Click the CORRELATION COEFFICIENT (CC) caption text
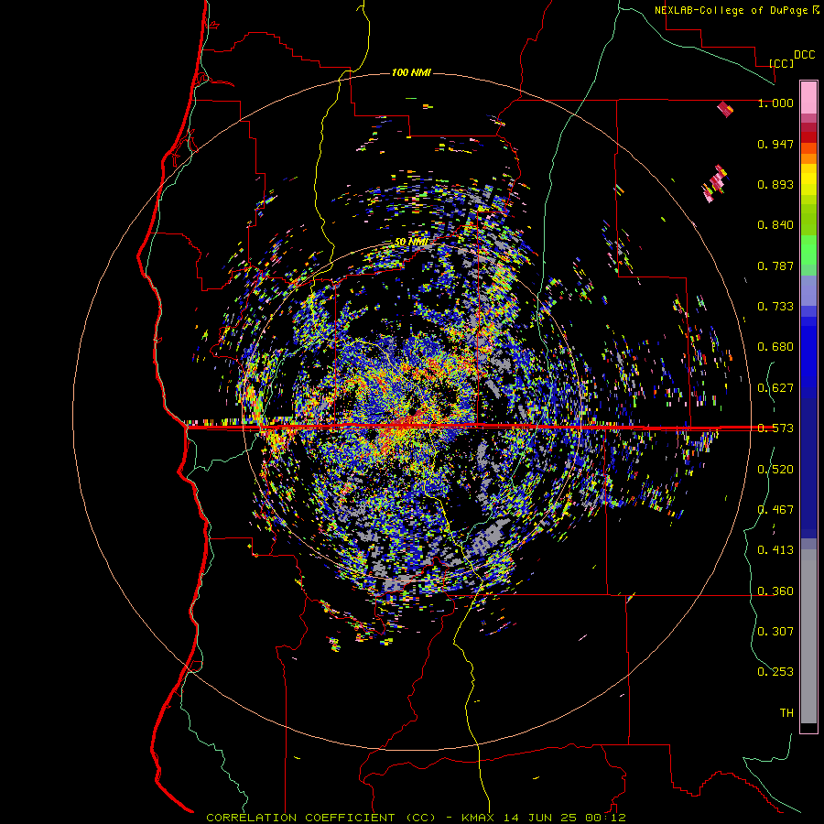 point(320,818)
